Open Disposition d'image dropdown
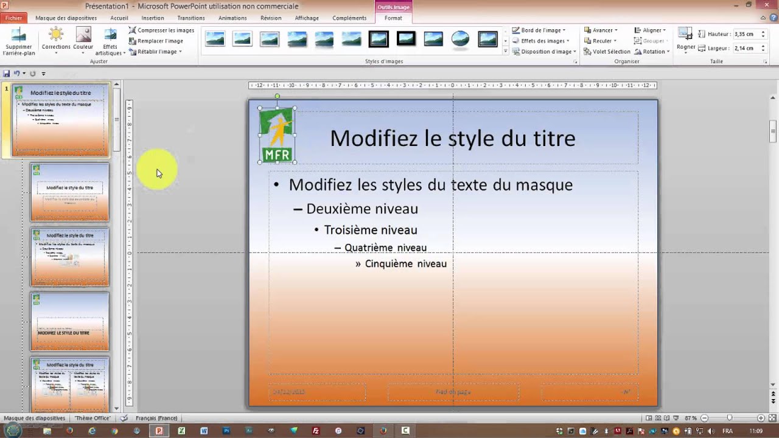 pos(544,52)
